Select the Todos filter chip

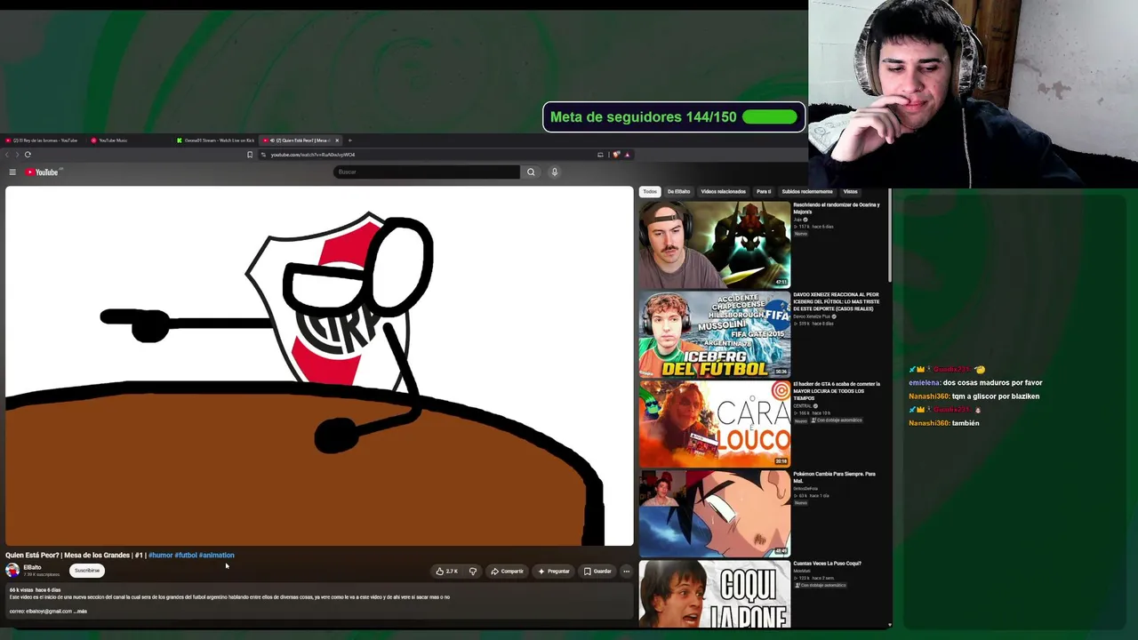[650, 192]
